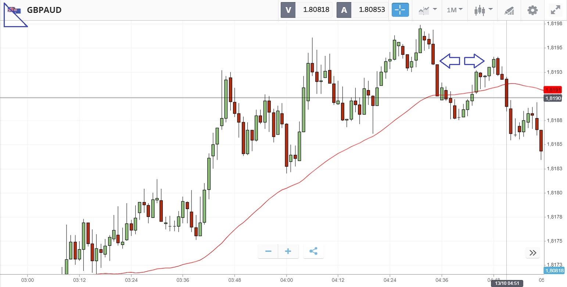Click the GBPAUD instrument name

pyautogui.click(x=44, y=10)
